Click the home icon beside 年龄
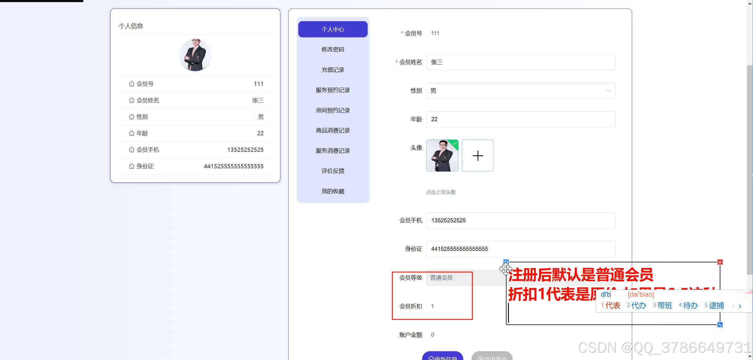This screenshot has width=753, height=360. [131, 133]
